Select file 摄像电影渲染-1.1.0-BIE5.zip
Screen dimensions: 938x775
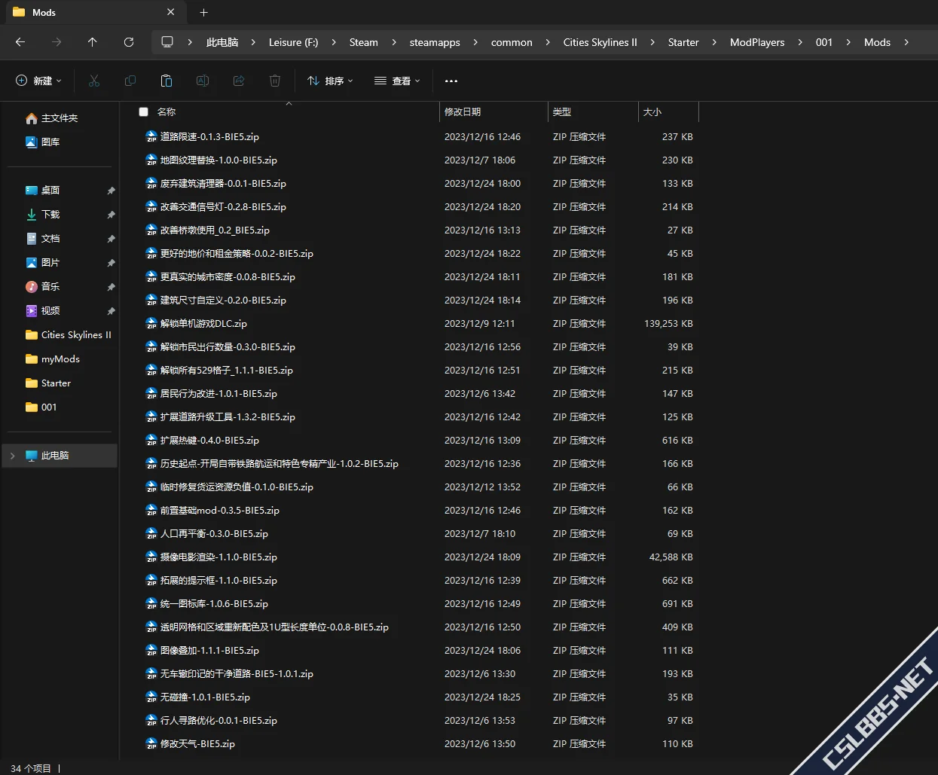click(218, 557)
